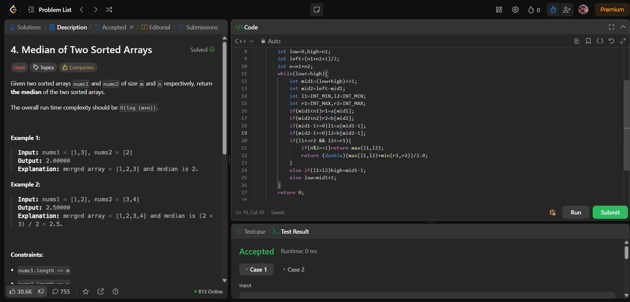Image resolution: width=630 pixels, height=302 pixels.
Task: Click the curly braces format icon
Action: [x=600, y=41]
